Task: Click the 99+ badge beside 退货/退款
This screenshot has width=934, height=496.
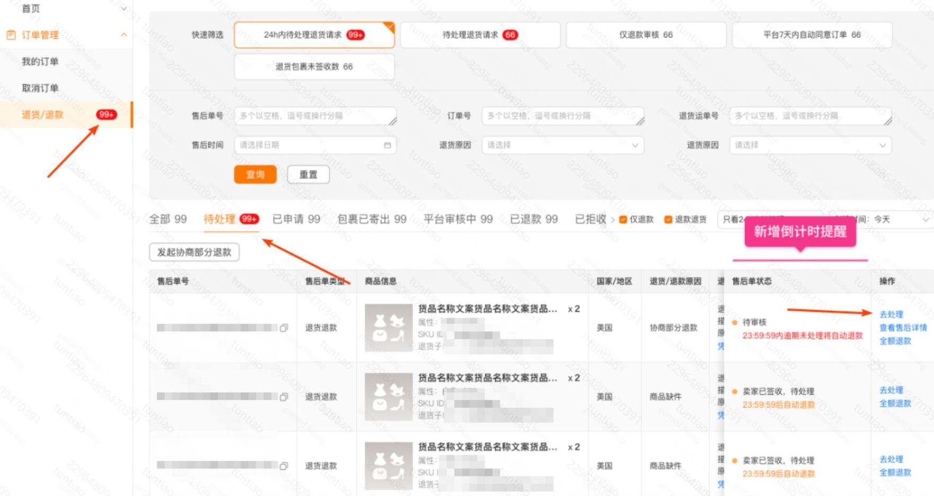Action: point(106,114)
